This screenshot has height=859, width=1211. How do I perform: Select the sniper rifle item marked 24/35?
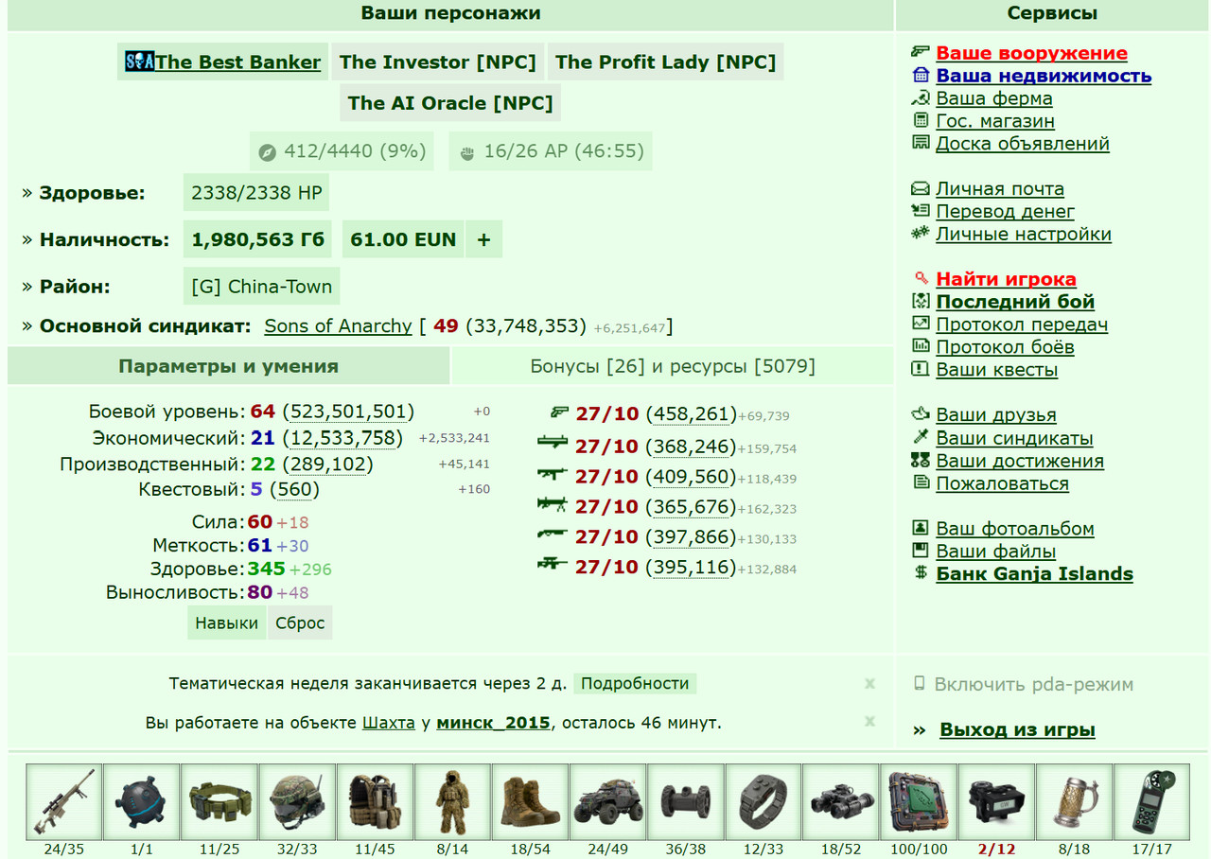pyautogui.click(x=64, y=801)
